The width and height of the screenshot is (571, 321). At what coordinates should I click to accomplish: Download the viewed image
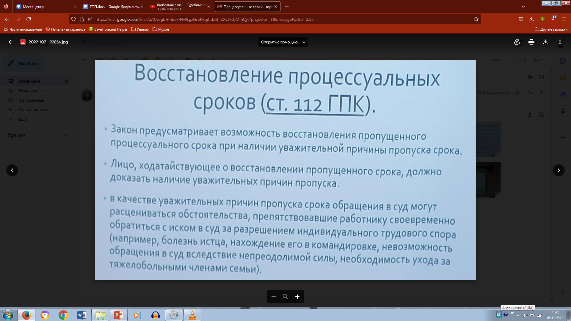click(546, 42)
